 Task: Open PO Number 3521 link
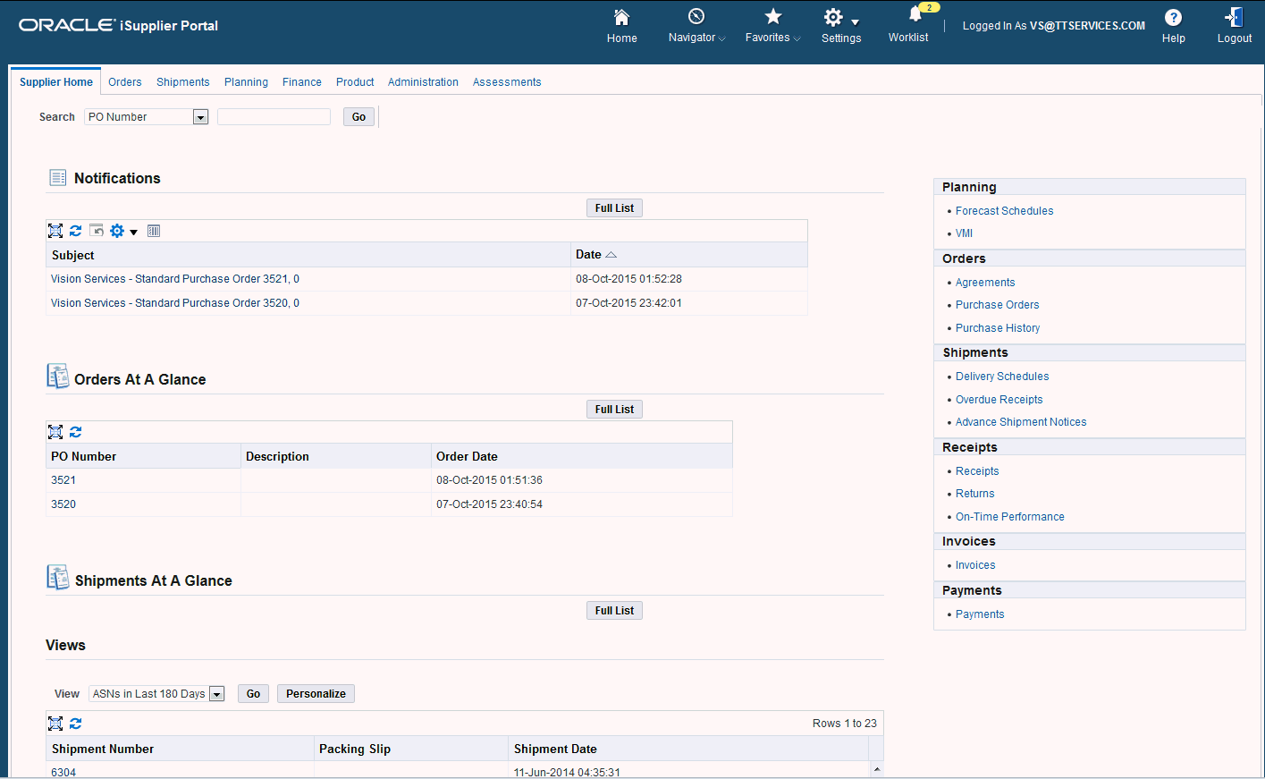pos(63,480)
